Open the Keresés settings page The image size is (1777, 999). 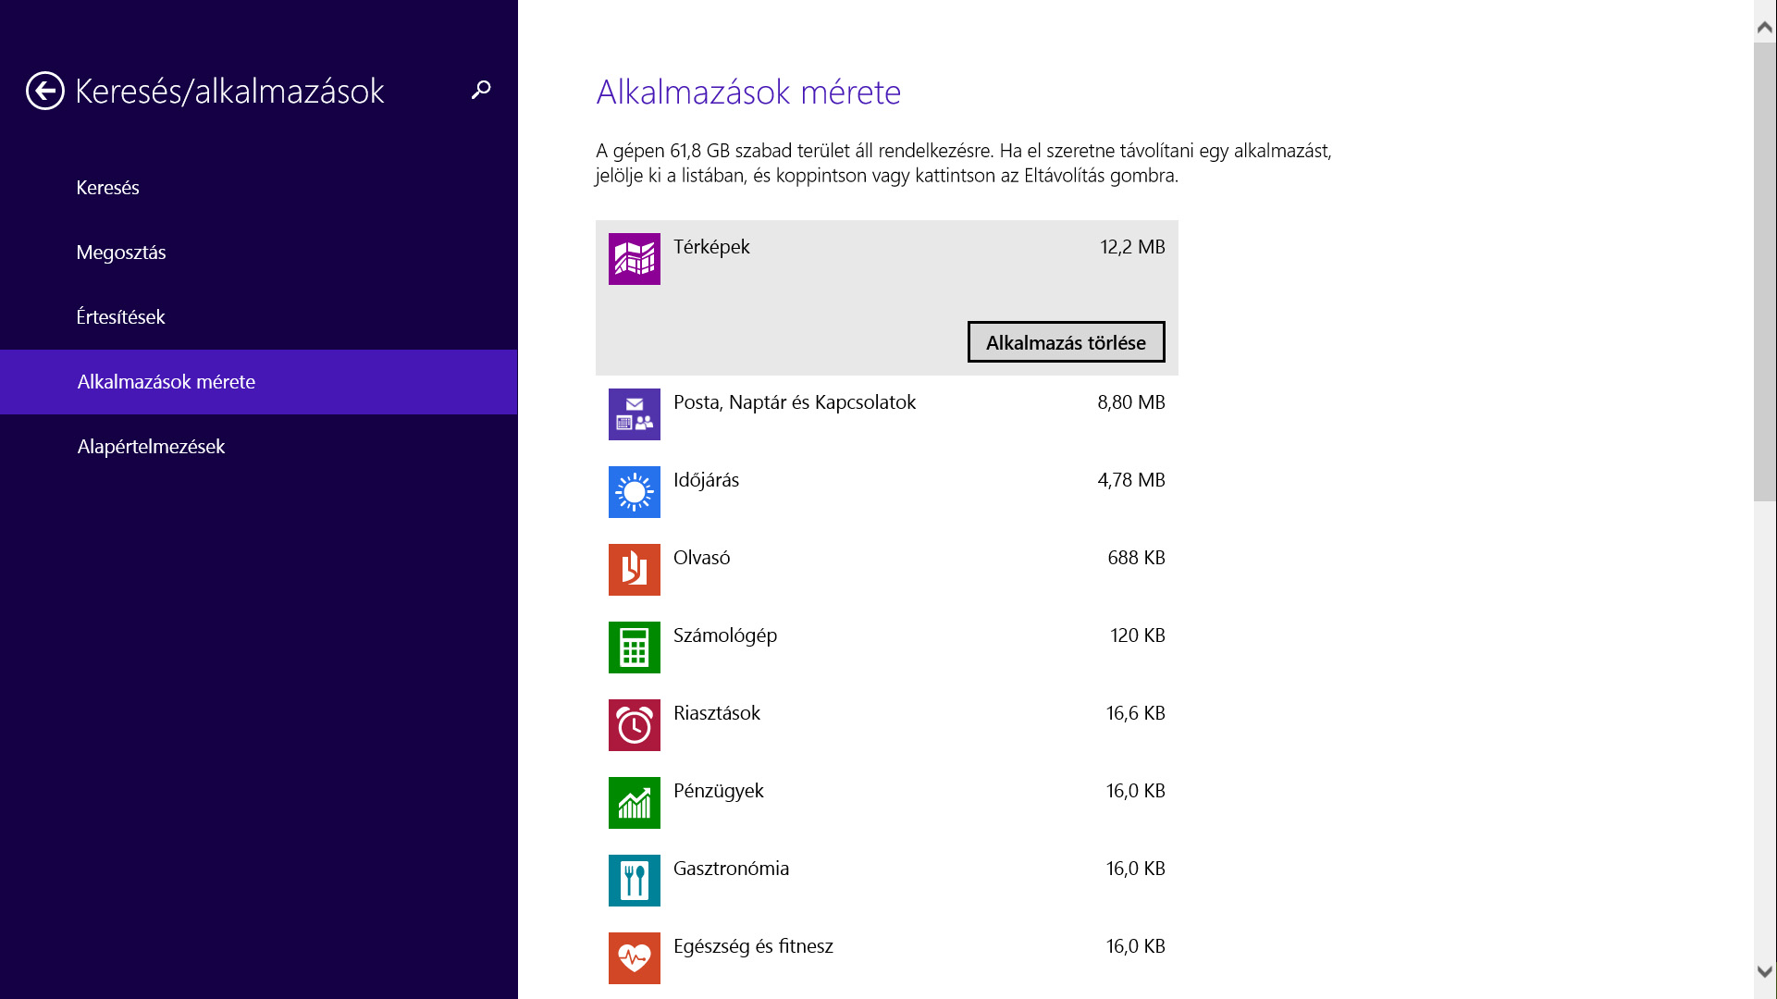pyautogui.click(x=108, y=188)
